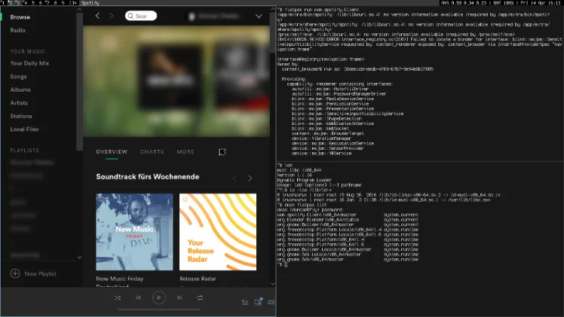Show next Soundtrack fürs Wochenende items
The width and height of the screenshot is (564, 317).
250,178
